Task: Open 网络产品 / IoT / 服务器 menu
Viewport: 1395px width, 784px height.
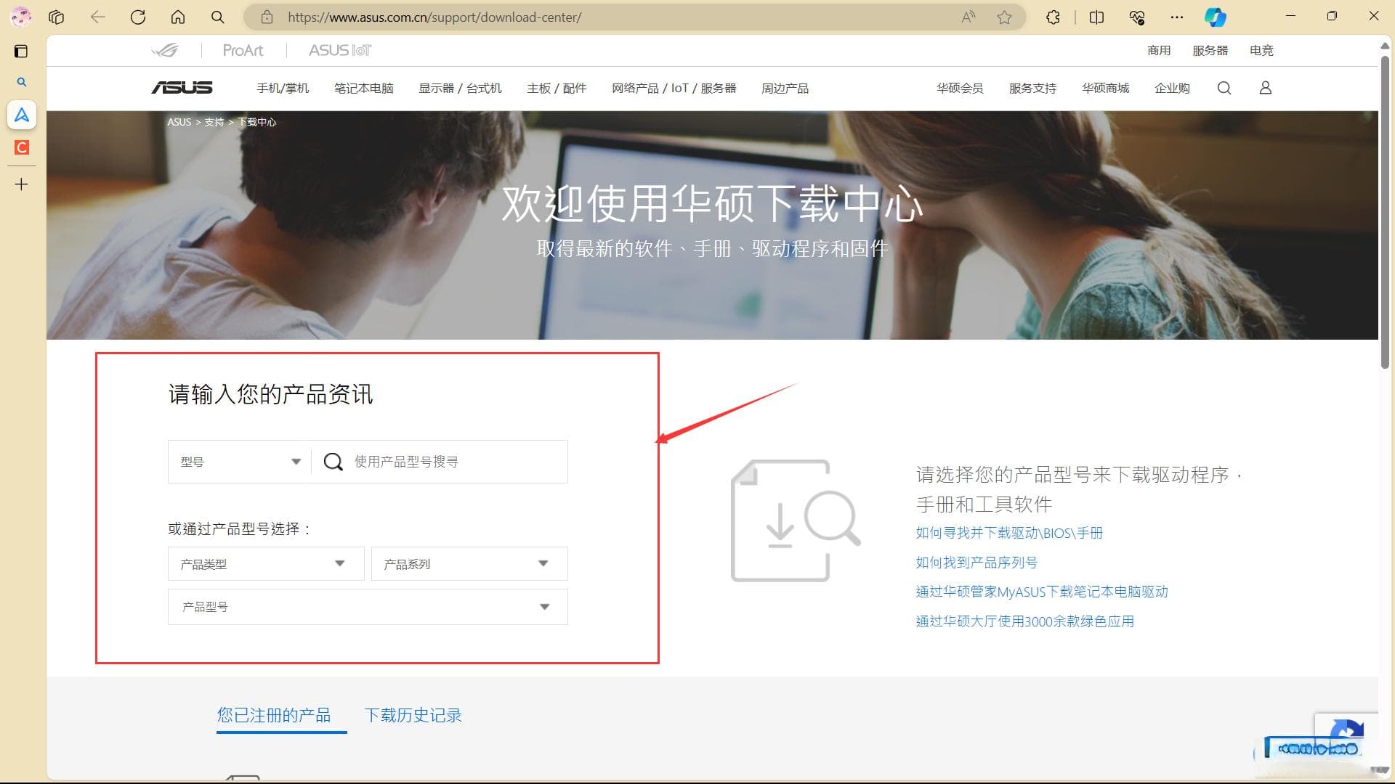Action: tap(674, 88)
